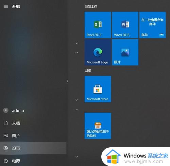Screen dimensions: 170x166
Task: Open the 强力卸载电脑中的软件 tile
Action: coord(98,126)
